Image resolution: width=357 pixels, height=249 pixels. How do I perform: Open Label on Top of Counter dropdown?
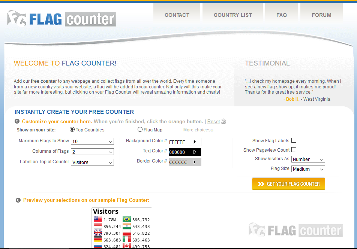click(92, 162)
